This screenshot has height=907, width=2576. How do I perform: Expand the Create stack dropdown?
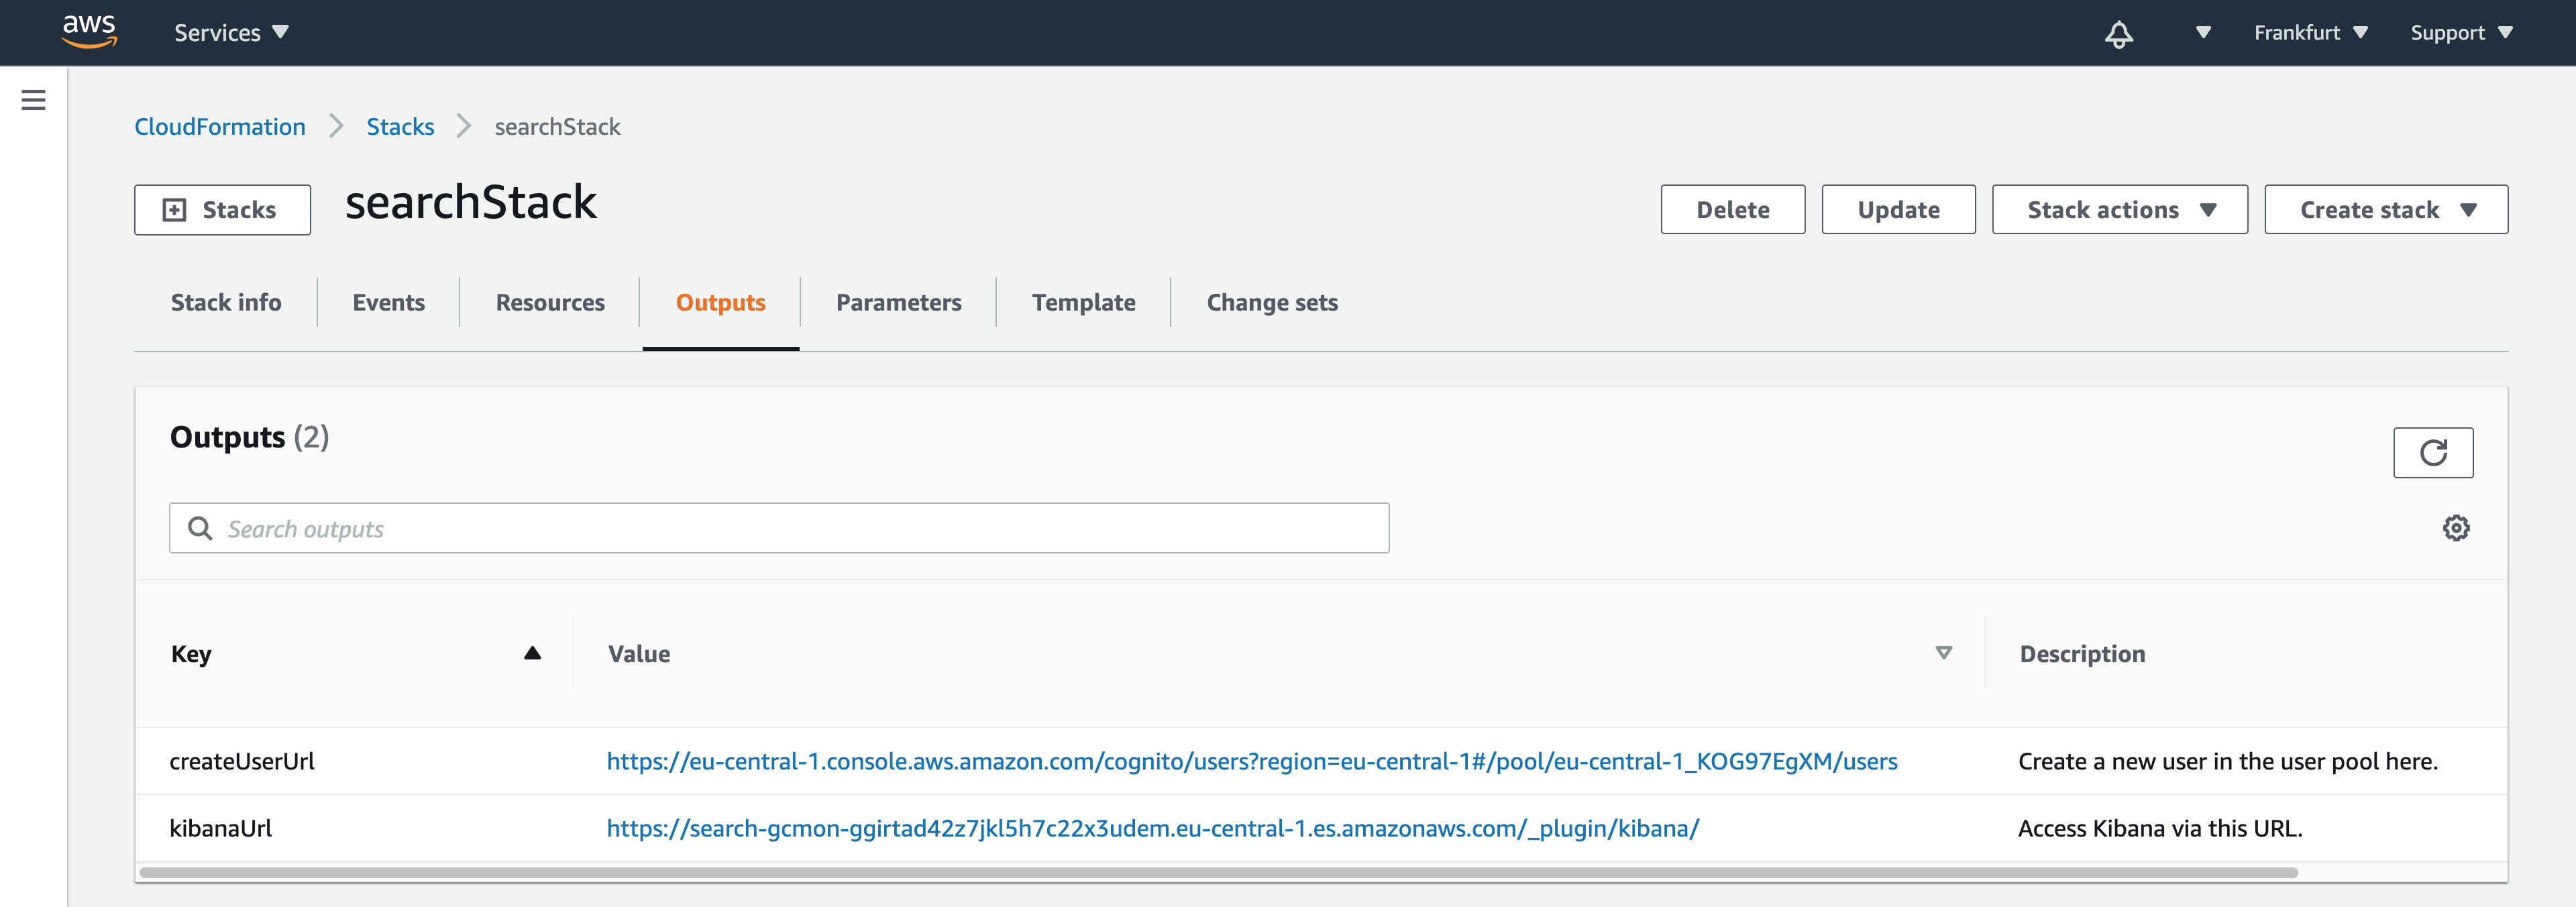coord(2385,210)
